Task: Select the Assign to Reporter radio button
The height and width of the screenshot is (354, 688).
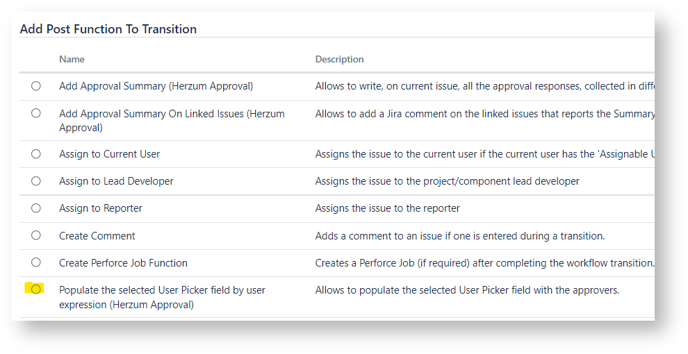Action: coord(36,208)
